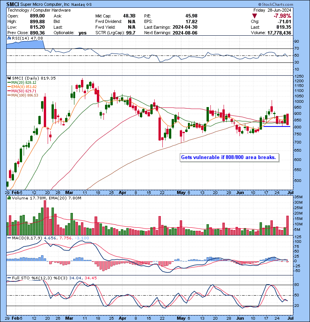Click the Fwd Dividend N/A value
310x322 pixels.
pos(131,22)
